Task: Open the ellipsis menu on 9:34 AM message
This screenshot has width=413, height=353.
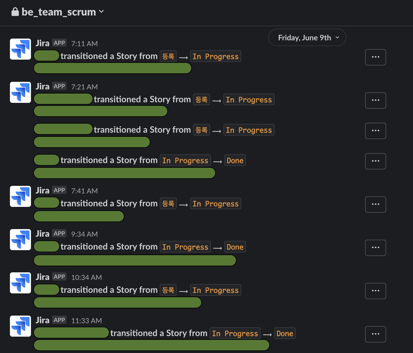Action: pos(375,248)
